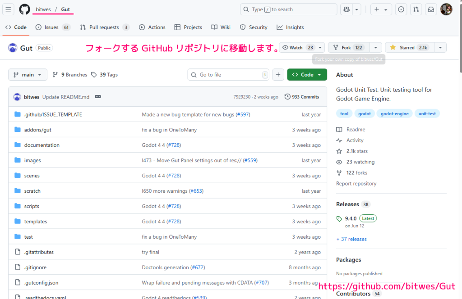Open the Activity link in About
Image resolution: width=462 pixels, height=299 pixels.
[350, 140]
